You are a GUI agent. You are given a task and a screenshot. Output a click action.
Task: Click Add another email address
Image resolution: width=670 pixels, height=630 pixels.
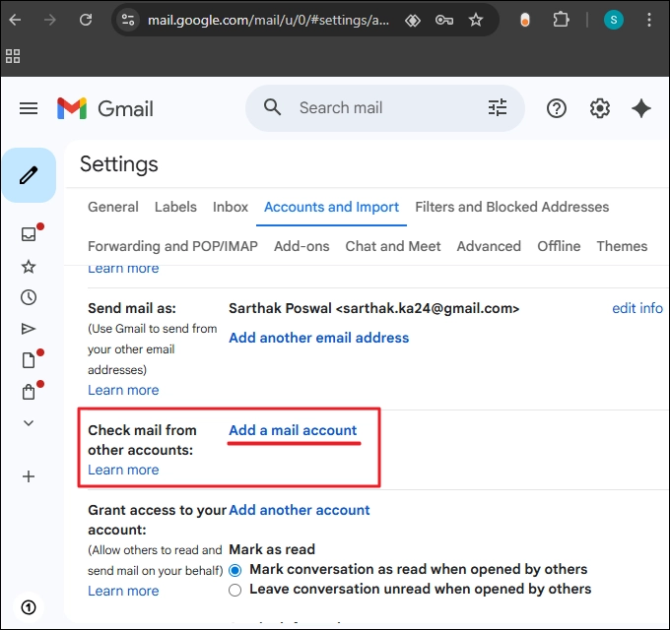click(x=319, y=338)
